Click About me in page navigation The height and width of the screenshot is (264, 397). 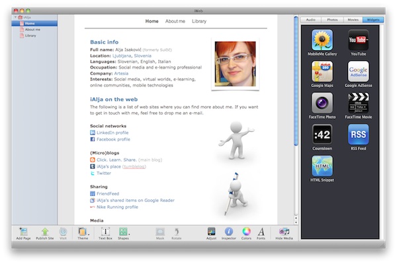pyautogui.click(x=175, y=21)
